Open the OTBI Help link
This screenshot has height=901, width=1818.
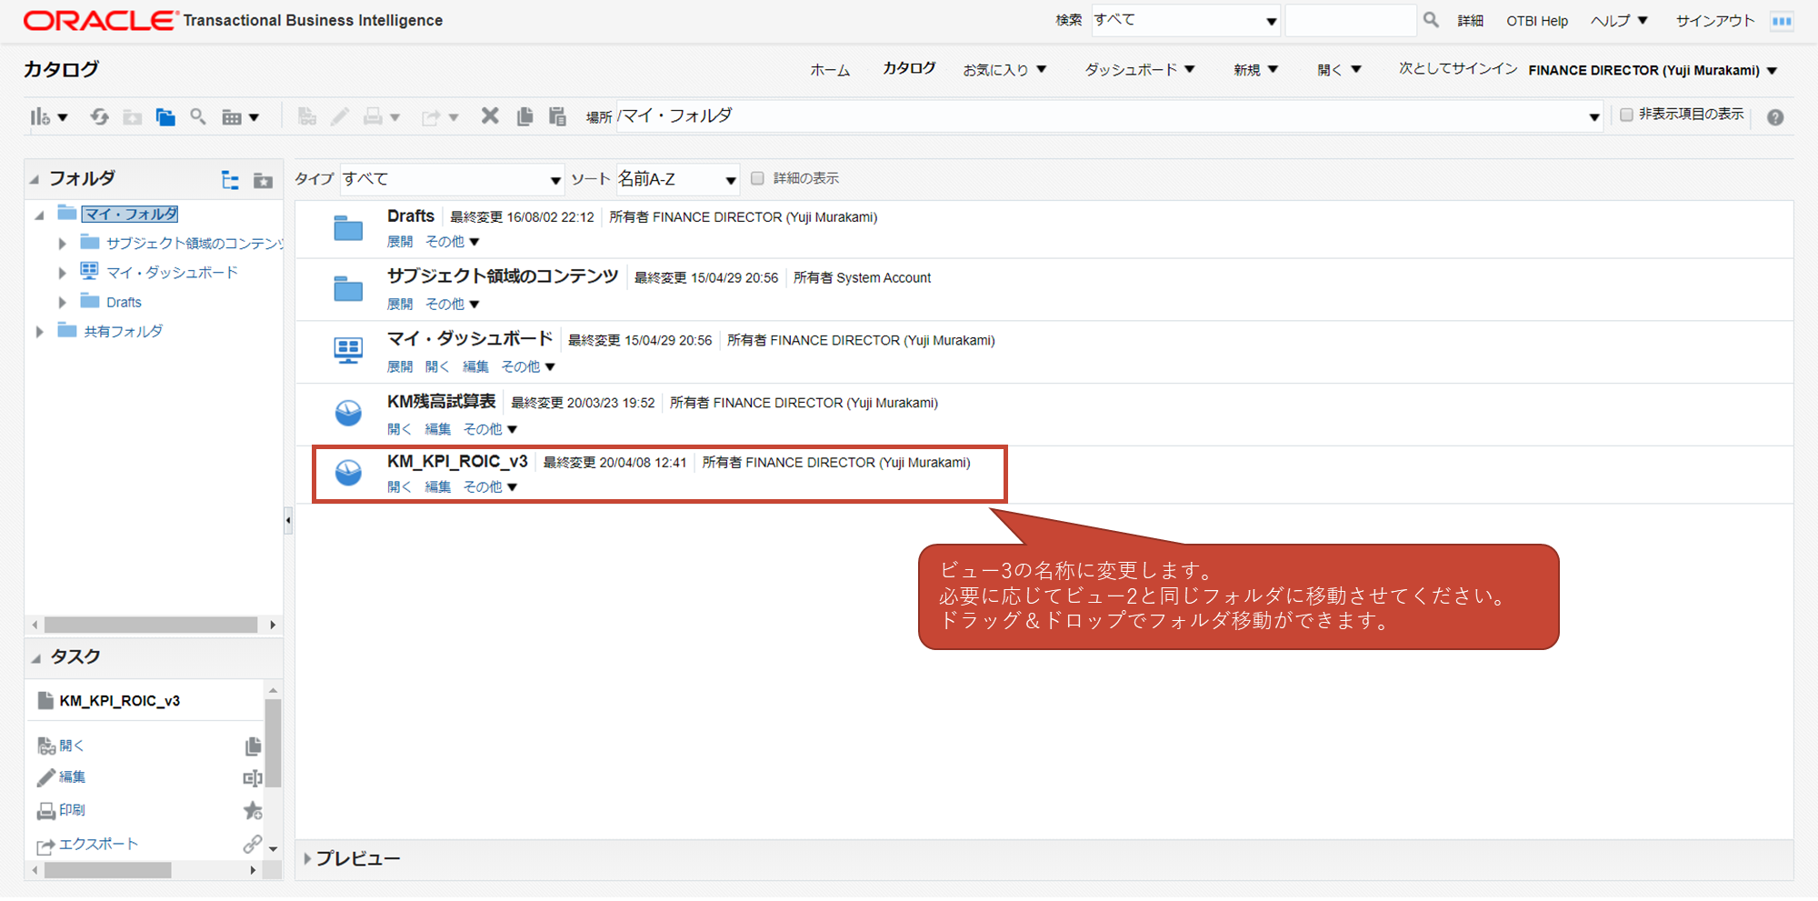1537,21
